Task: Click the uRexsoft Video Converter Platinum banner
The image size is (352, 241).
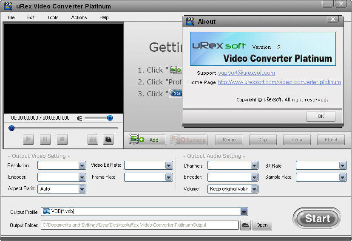Action: click(263, 49)
